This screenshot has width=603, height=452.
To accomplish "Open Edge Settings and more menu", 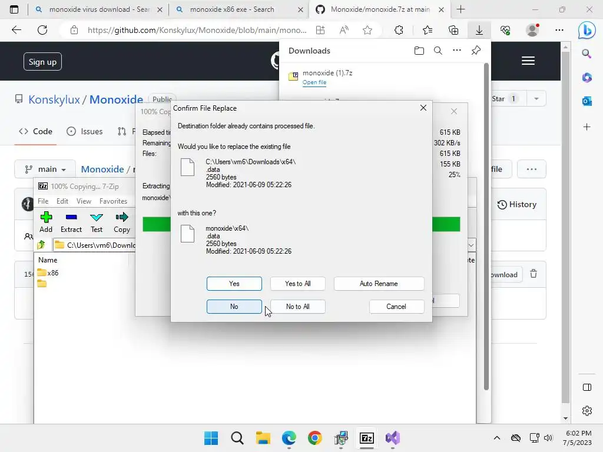I will 559,30.
